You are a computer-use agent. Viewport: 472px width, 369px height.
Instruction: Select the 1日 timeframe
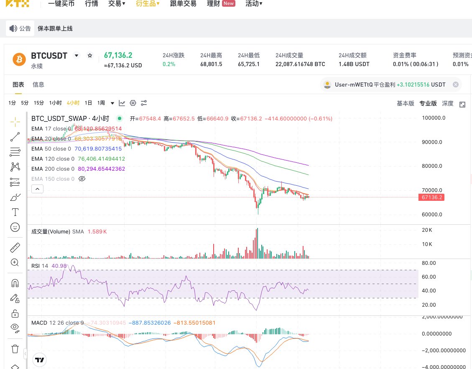(x=88, y=102)
